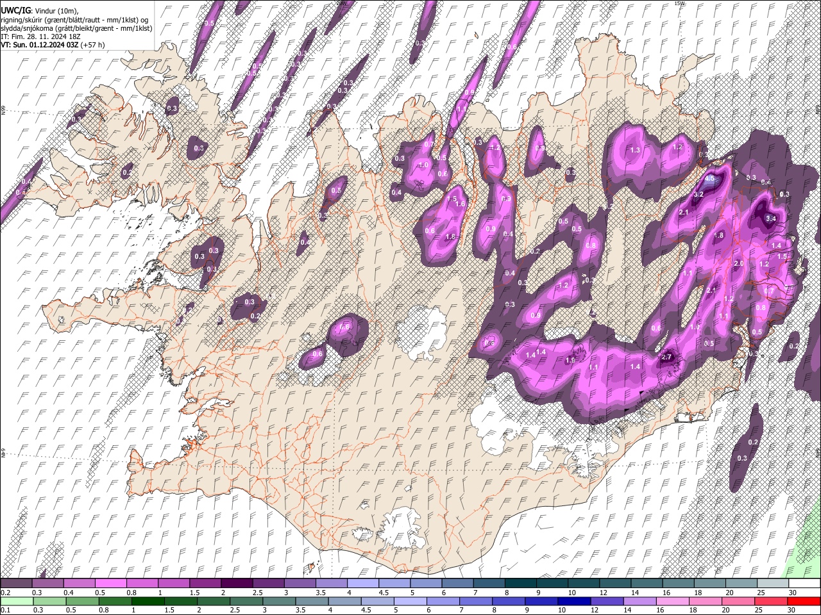Click the 0.1 label under the lower scale
Screen dimensions: 821x615
click(4, 611)
